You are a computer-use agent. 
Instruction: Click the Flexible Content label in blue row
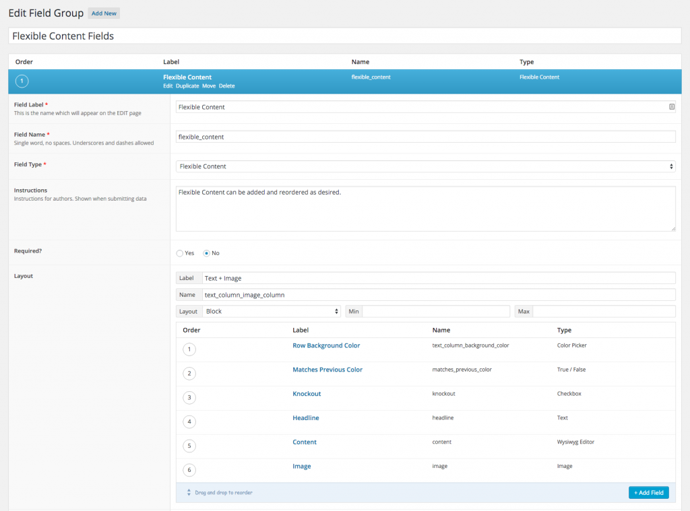click(x=187, y=77)
